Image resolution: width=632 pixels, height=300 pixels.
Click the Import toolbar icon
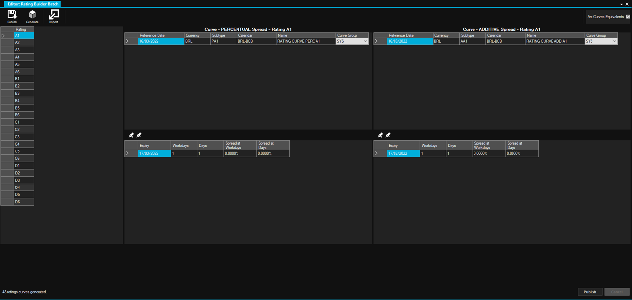point(53,15)
